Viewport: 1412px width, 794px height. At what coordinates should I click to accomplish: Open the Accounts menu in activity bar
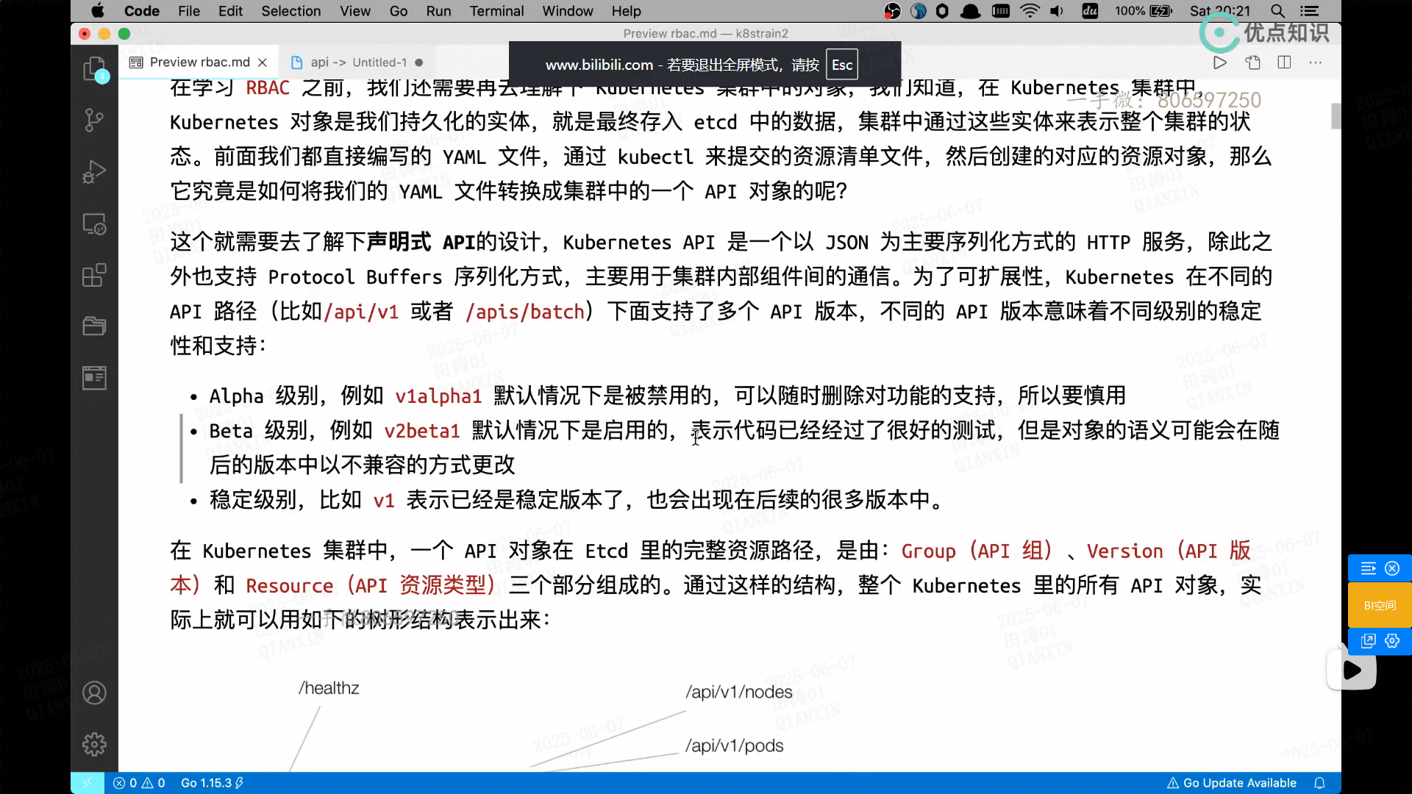coord(94,693)
